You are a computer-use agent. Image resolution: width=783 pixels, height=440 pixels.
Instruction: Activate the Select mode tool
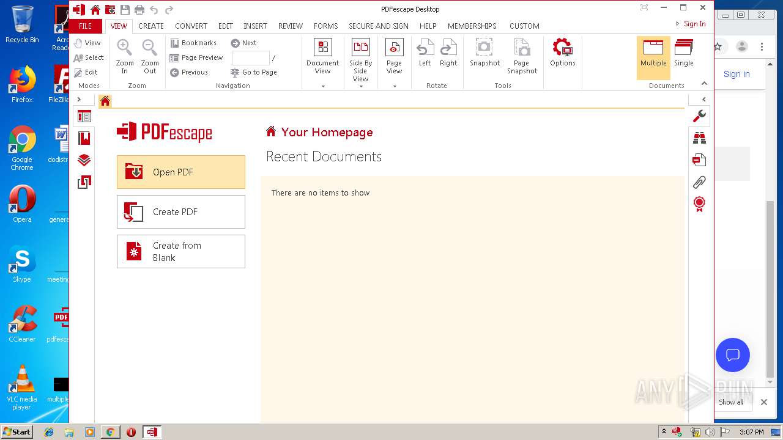[89, 57]
